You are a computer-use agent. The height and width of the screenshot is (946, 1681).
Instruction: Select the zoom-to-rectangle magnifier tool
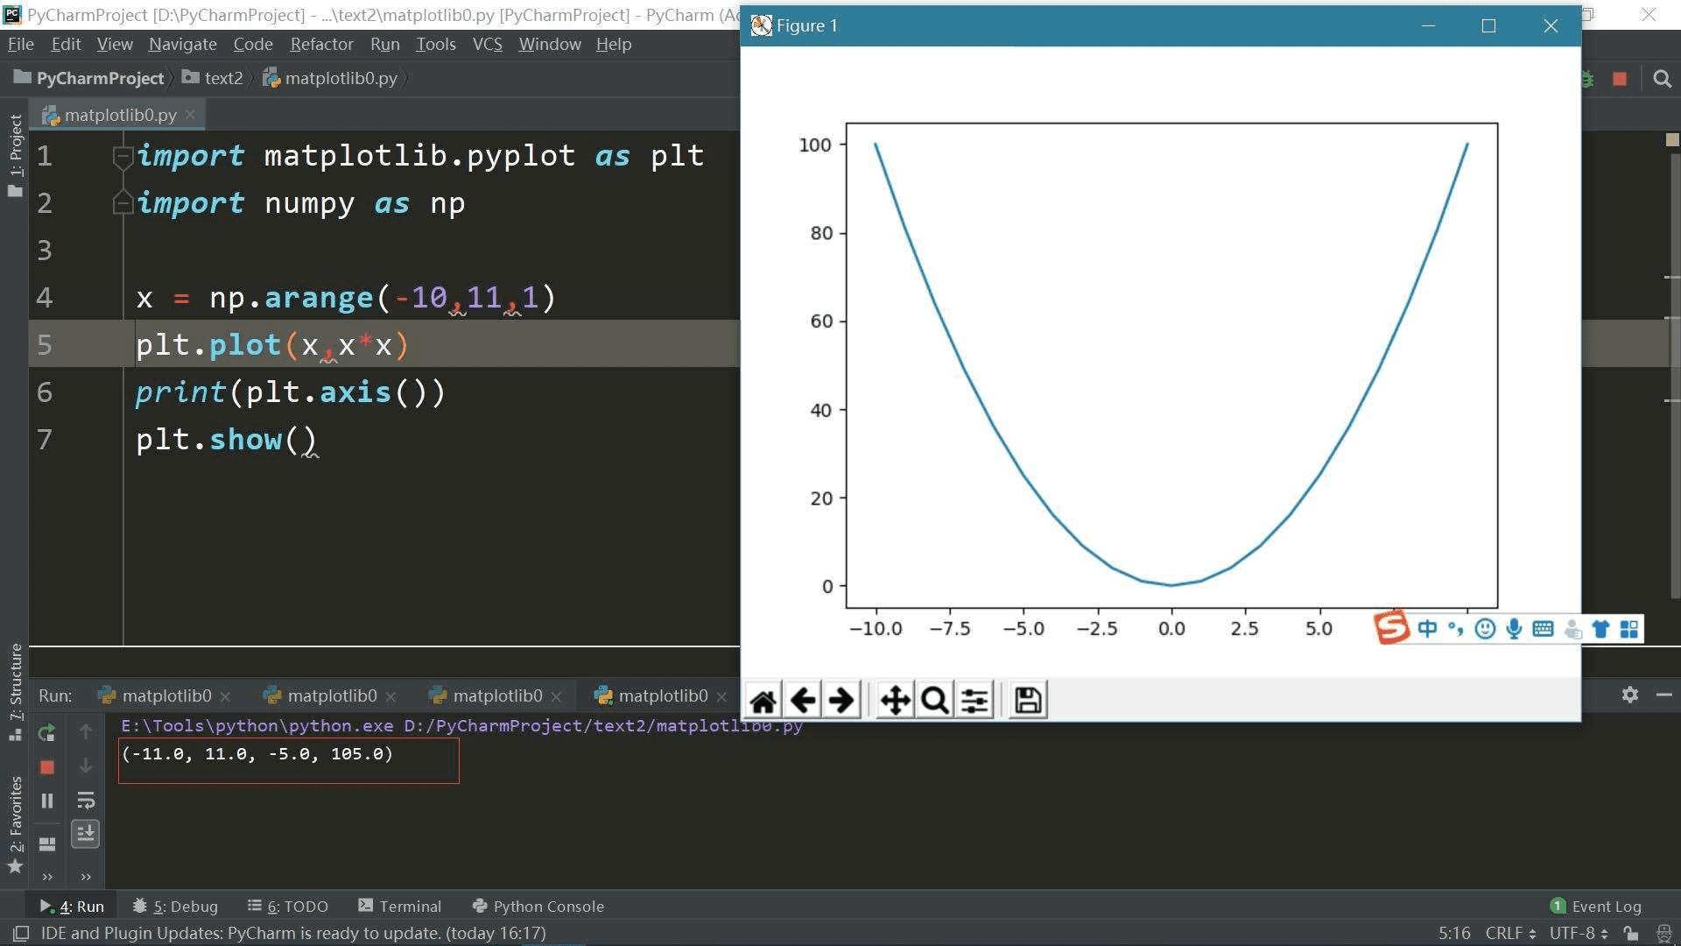933,699
